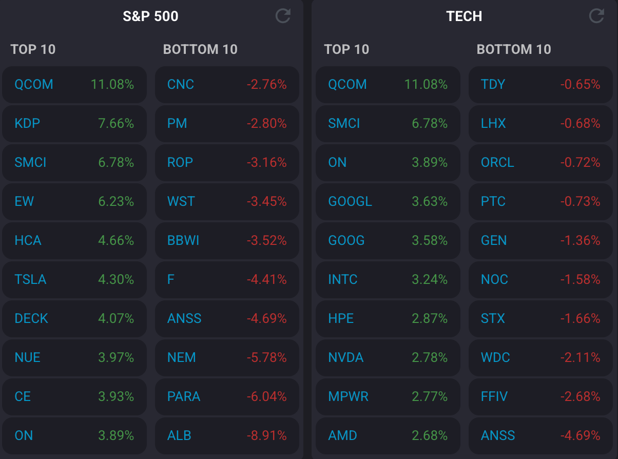Image resolution: width=618 pixels, height=459 pixels.
Task: Select DECK in S&P 500 top 10
Action: (31, 319)
